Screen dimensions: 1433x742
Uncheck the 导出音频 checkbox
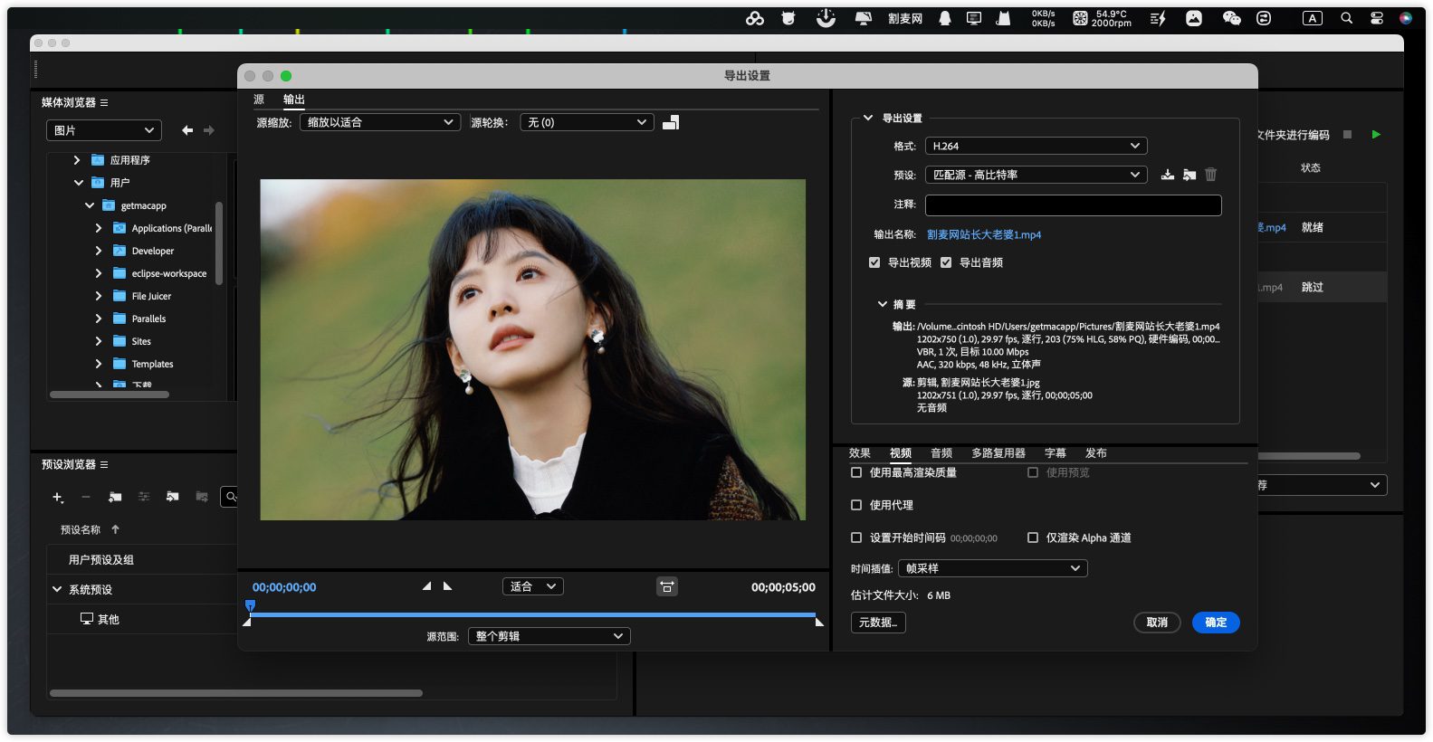(x=946, y=262)
